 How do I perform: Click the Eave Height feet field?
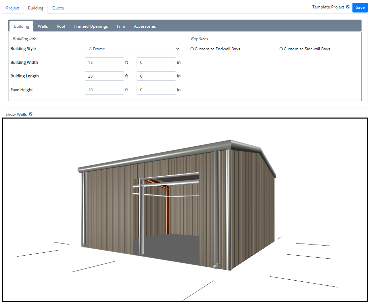(x=104, y=90)
